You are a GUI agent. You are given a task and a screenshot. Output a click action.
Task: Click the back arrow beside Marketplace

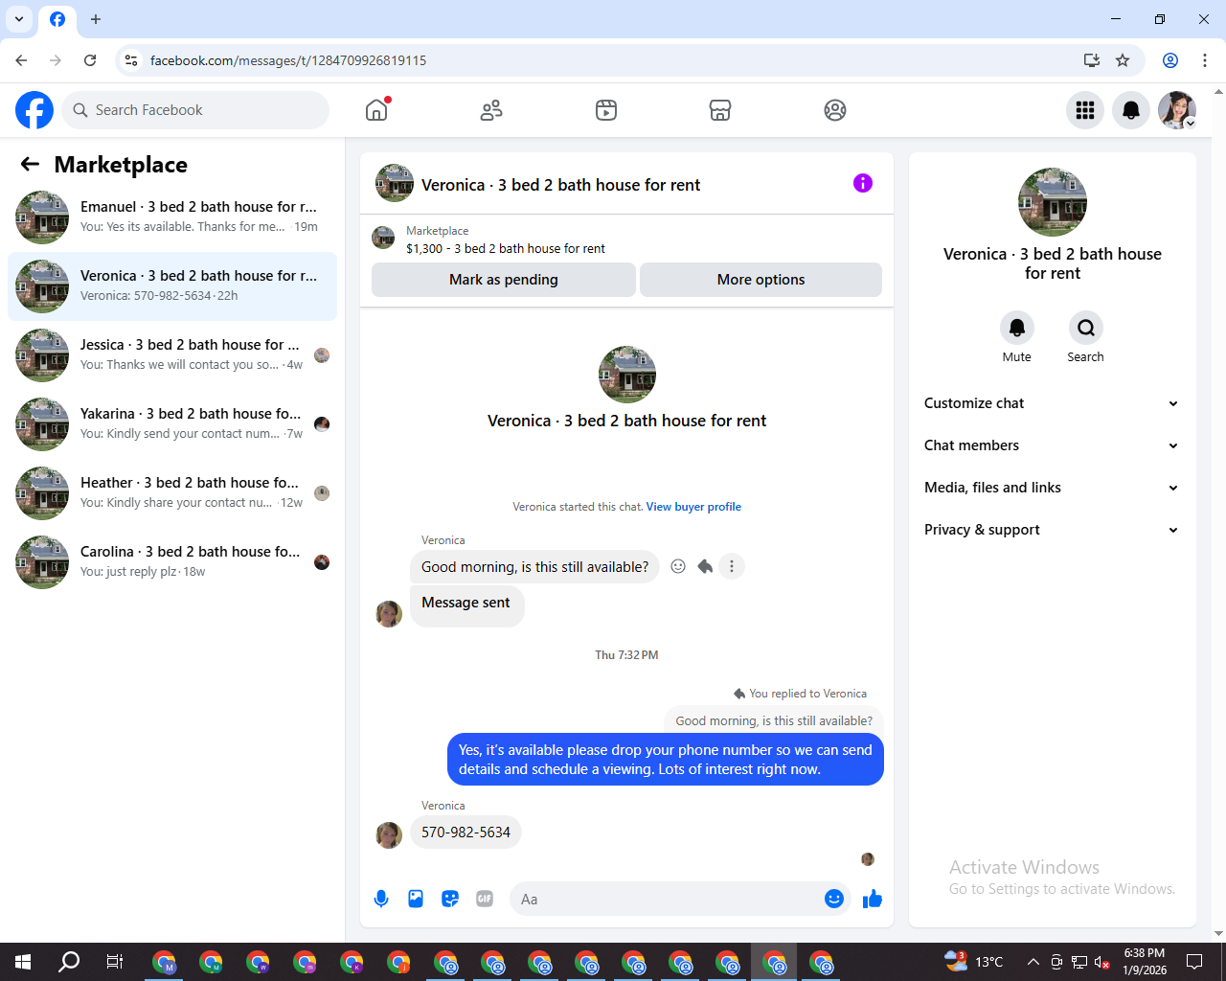30,165
